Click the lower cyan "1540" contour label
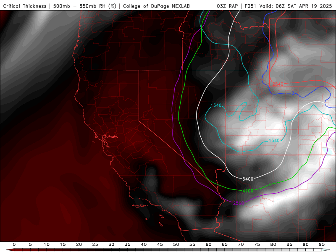Image resolution: width=336 pixels, height=252 pixels. [274, 140]
